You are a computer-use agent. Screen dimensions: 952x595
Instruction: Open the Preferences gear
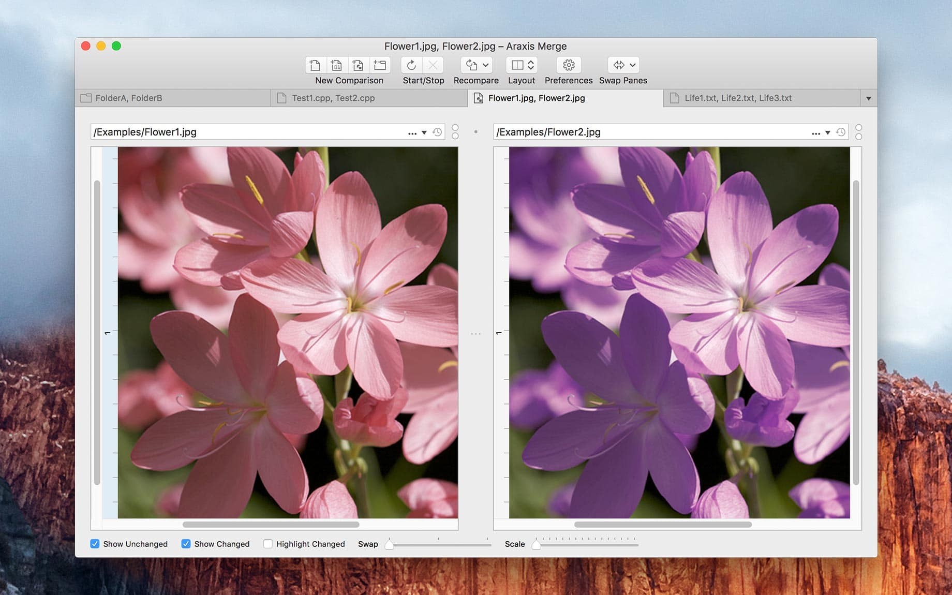(x=568, y=65)
